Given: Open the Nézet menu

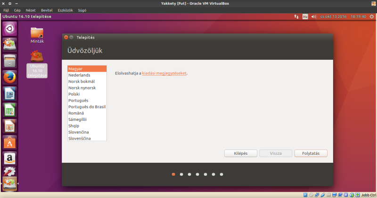Looking at the screenshot, I should pos(30,9).
